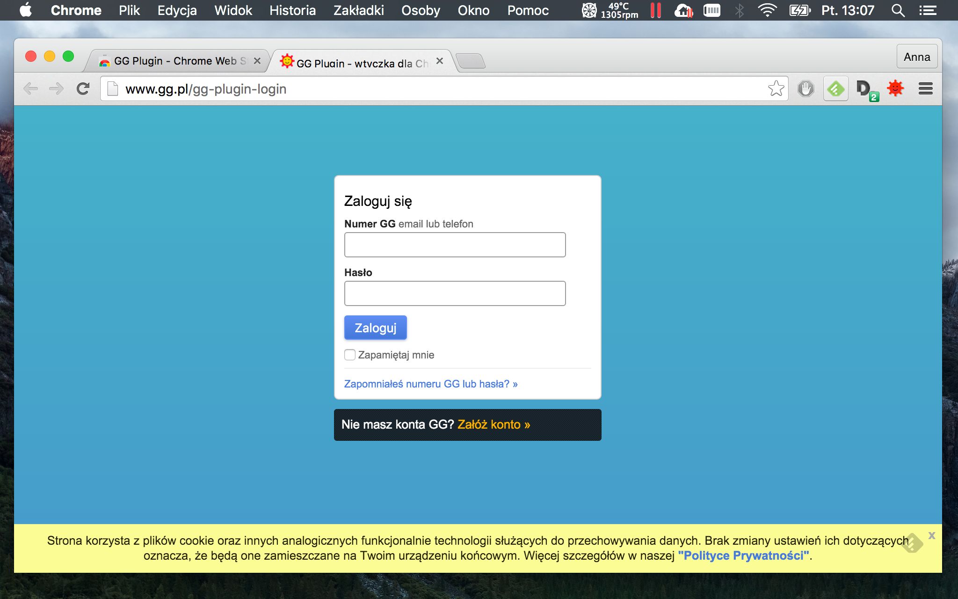Open the Zakładki menu
Screen dimensions: 958x599
click(358, 10)
